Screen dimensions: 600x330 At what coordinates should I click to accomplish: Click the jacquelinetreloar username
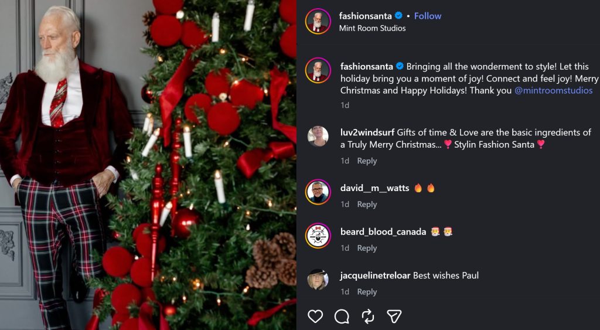pyautogui.click(x=376, y=275)
